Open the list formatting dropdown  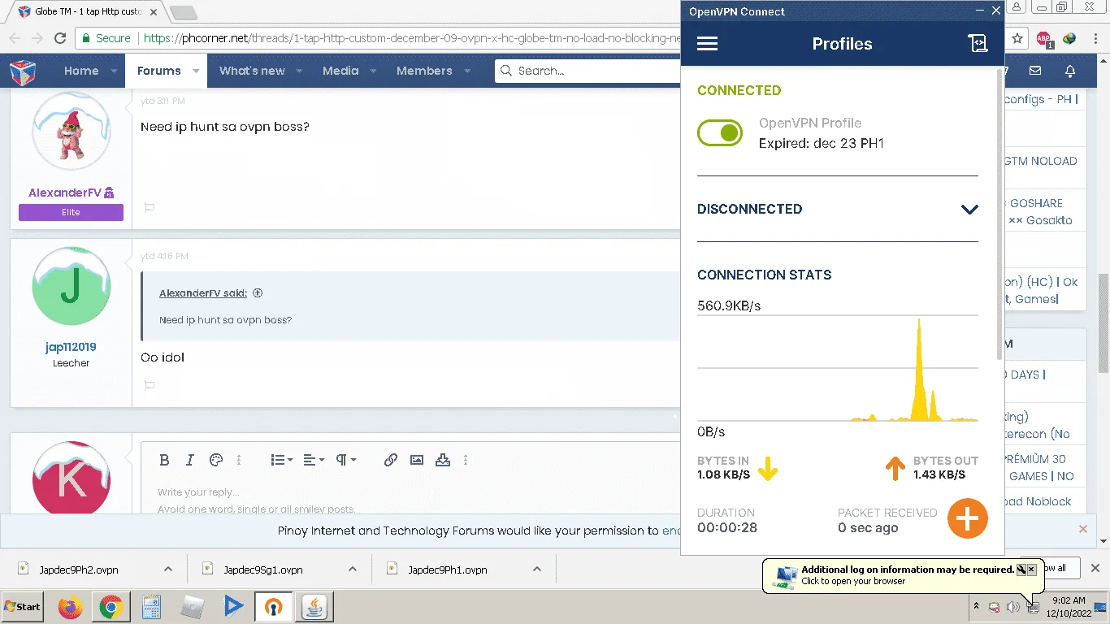coord(282,460)
